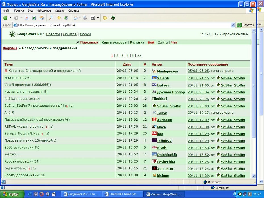This screenshot has height=198, width=264.
Task: Click the Переход go arrow button
Action: pos(239,25)
